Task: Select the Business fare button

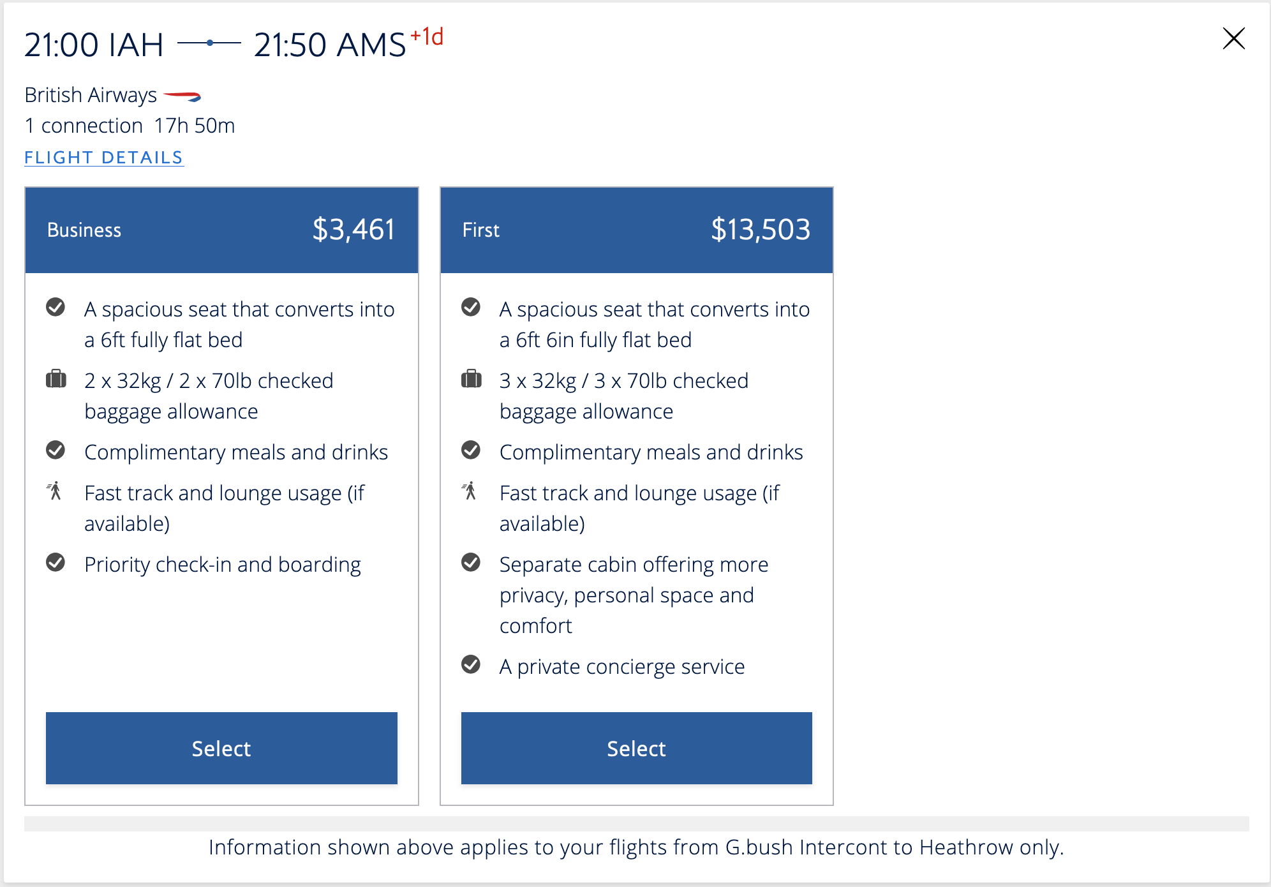Action: 221,748
